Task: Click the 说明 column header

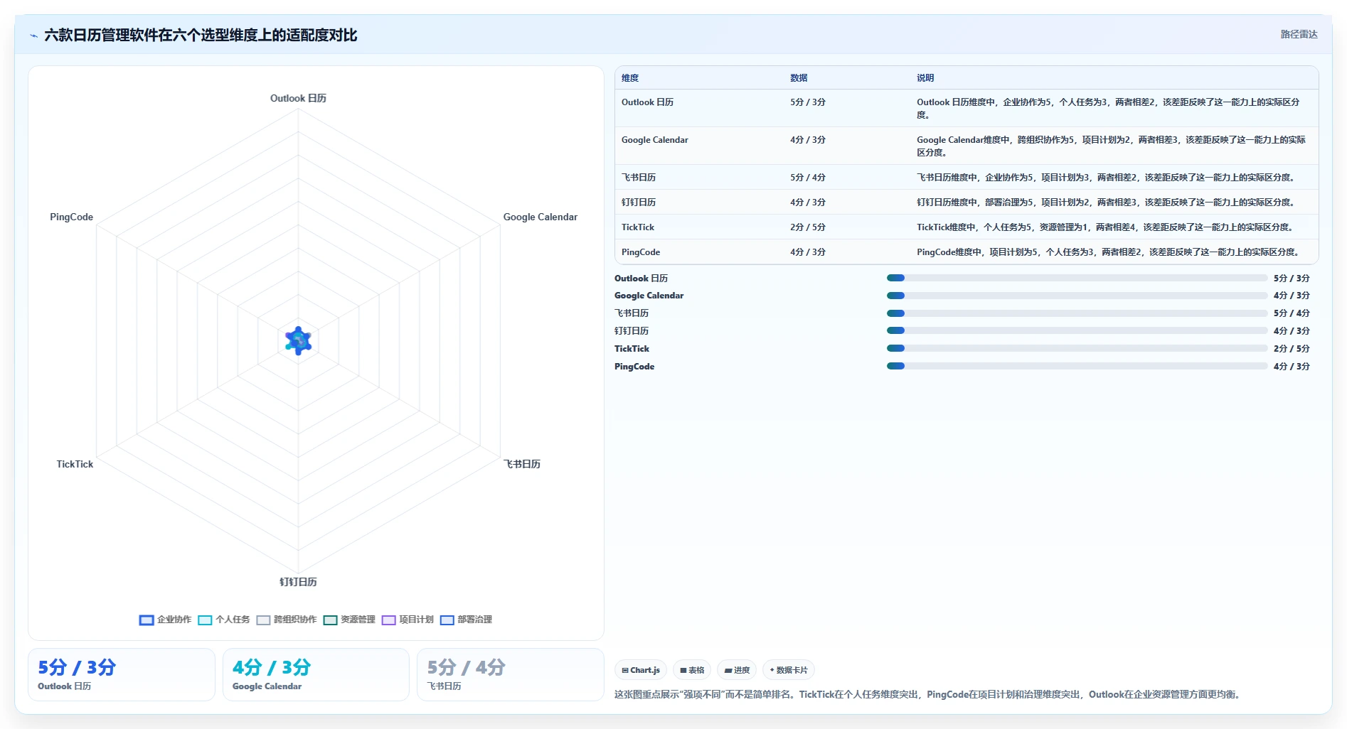Action: [x=925, y=78]
